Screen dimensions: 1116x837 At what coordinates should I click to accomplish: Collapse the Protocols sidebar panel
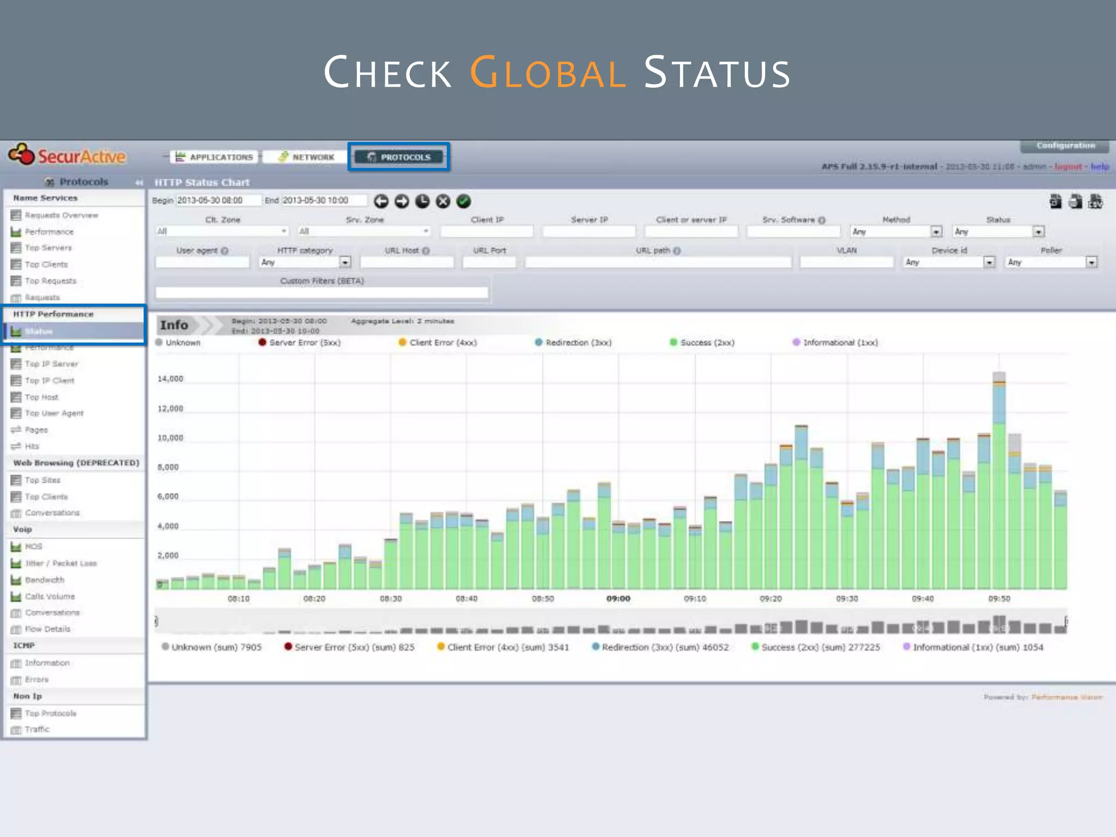(x=139, y=182)
